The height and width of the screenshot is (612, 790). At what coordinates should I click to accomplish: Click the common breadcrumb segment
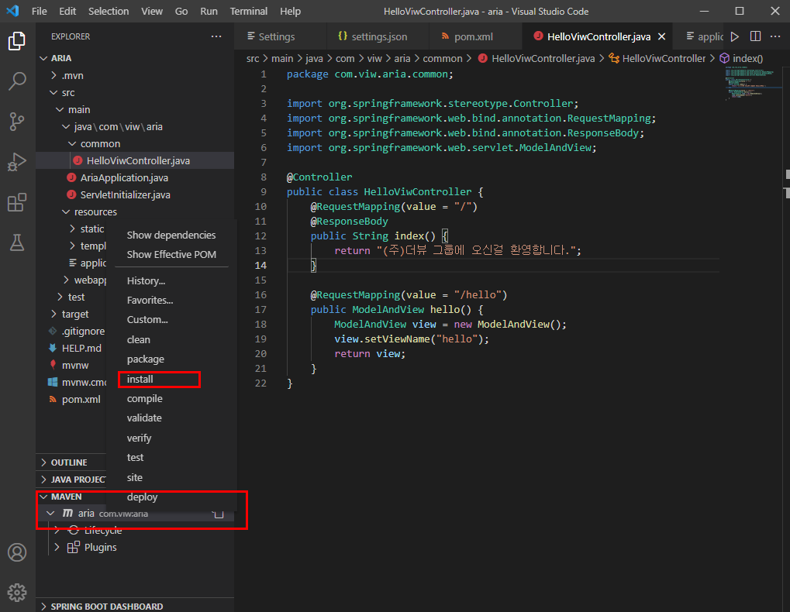(443, 59)
